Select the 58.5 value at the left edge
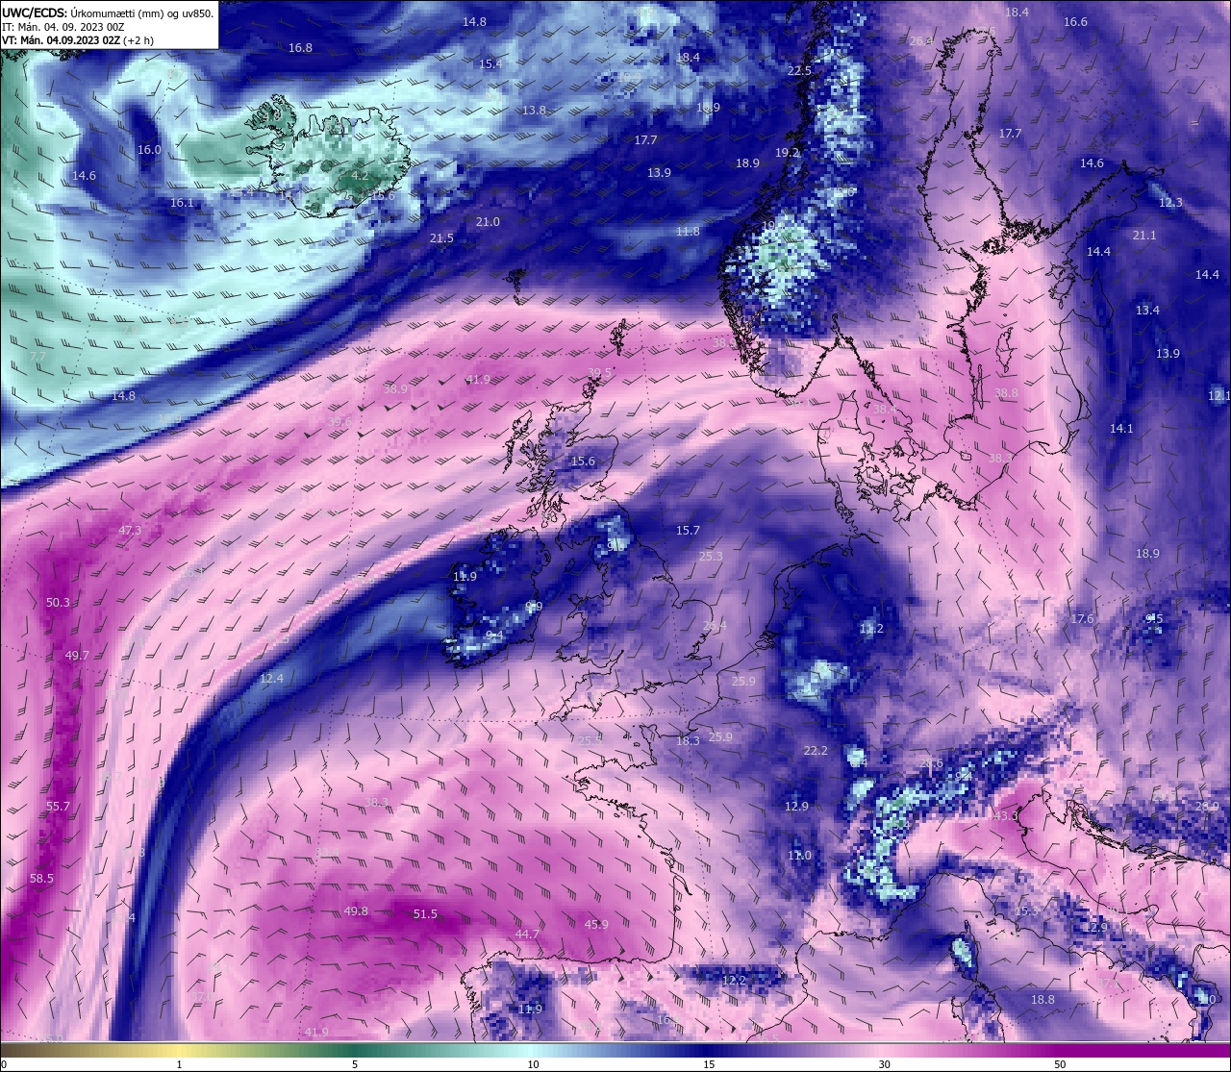The width and height of the screenshot is (1231, 1072). (41, 879)
